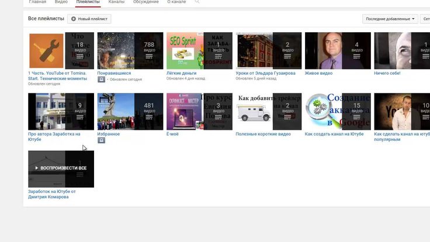Click the playlist lines icon on Избранное thumbnail

point(149,117)
